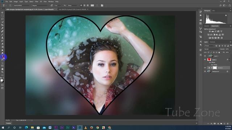The height and width of the screenshot is (130, 232).
Task: Hide the Background layer
Action: pyautogui.click(x=205, y=71)
